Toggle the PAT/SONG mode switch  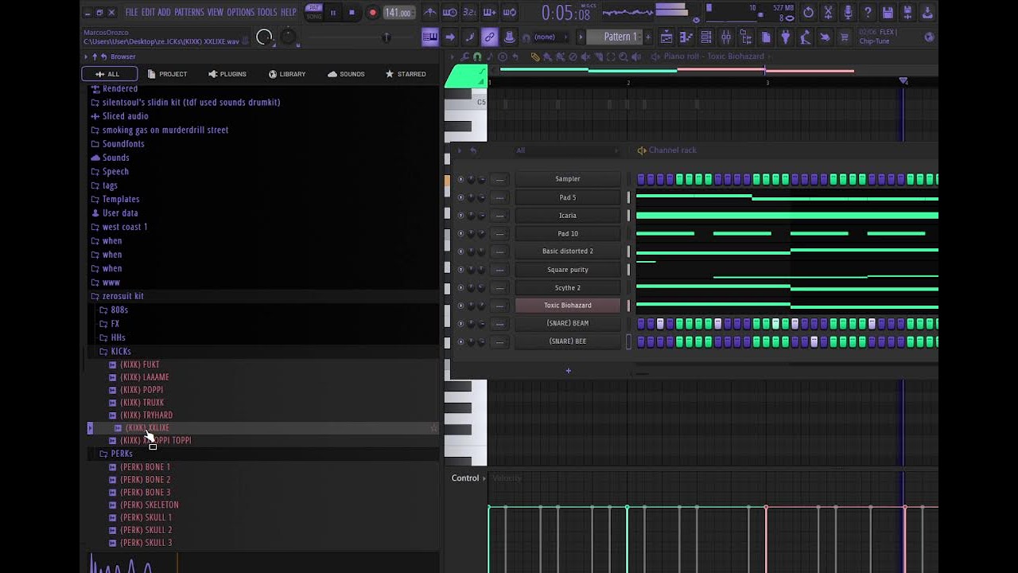click(313, 12)
